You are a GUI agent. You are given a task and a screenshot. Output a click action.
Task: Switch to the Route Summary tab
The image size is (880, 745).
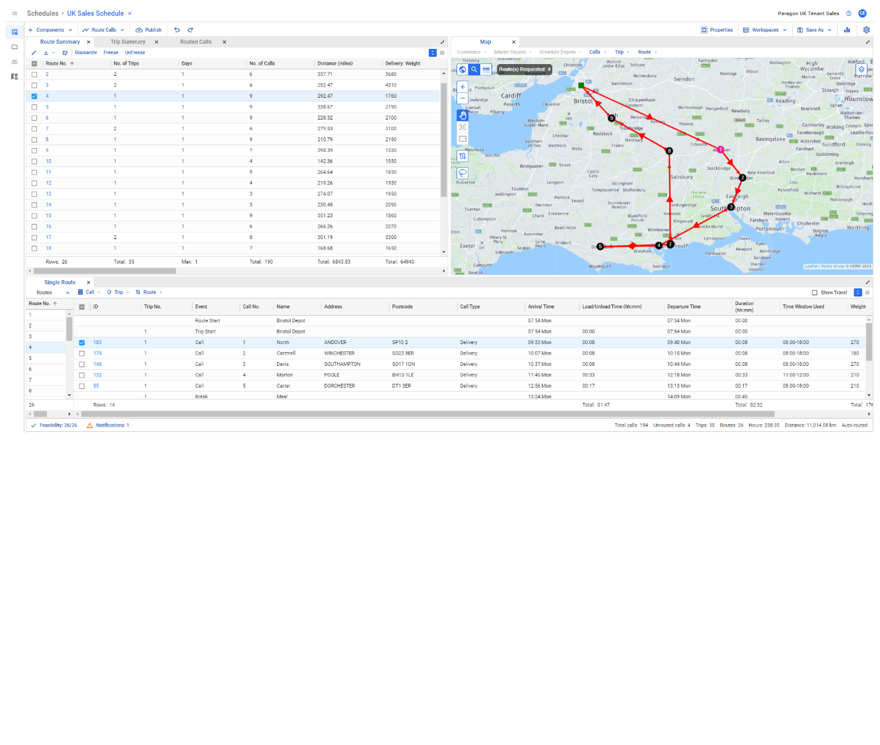(60, 42)
